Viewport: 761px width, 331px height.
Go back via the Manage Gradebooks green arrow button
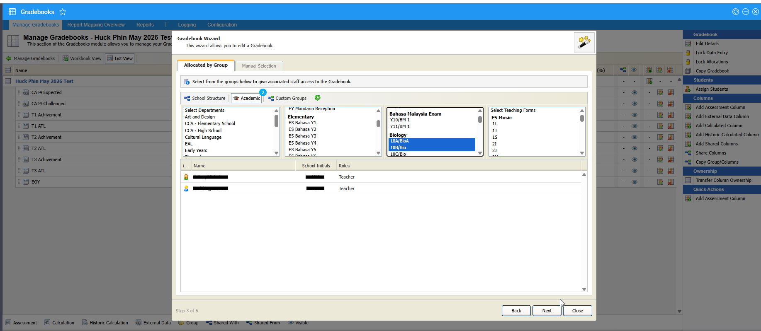click(x=30, y=58)
